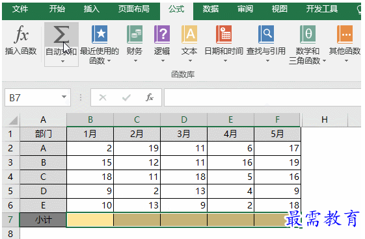365x239 pixels.
Task: Select column C header
Action: tap(137, 120)
